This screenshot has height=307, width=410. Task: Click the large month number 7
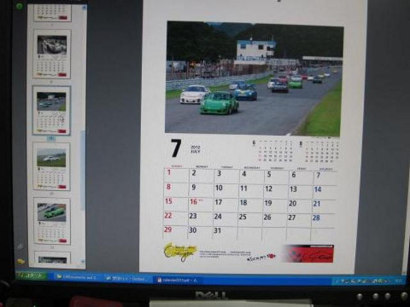pyautogui.click(x=176, y=148)
